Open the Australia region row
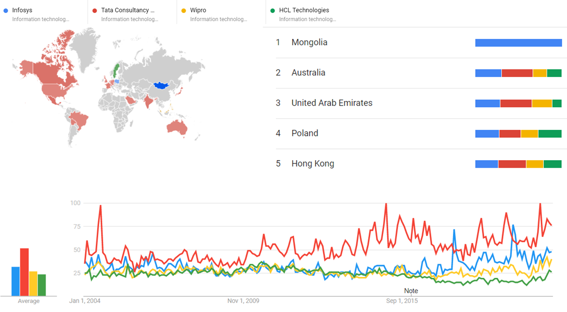The width and height of the screenshot is (567, 312). click(x=419, y=73)
